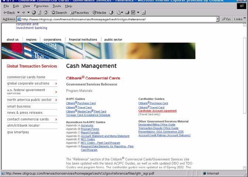Go to the Home page
This screenshot has width=248, height=177.
click(x=45, y=13)
